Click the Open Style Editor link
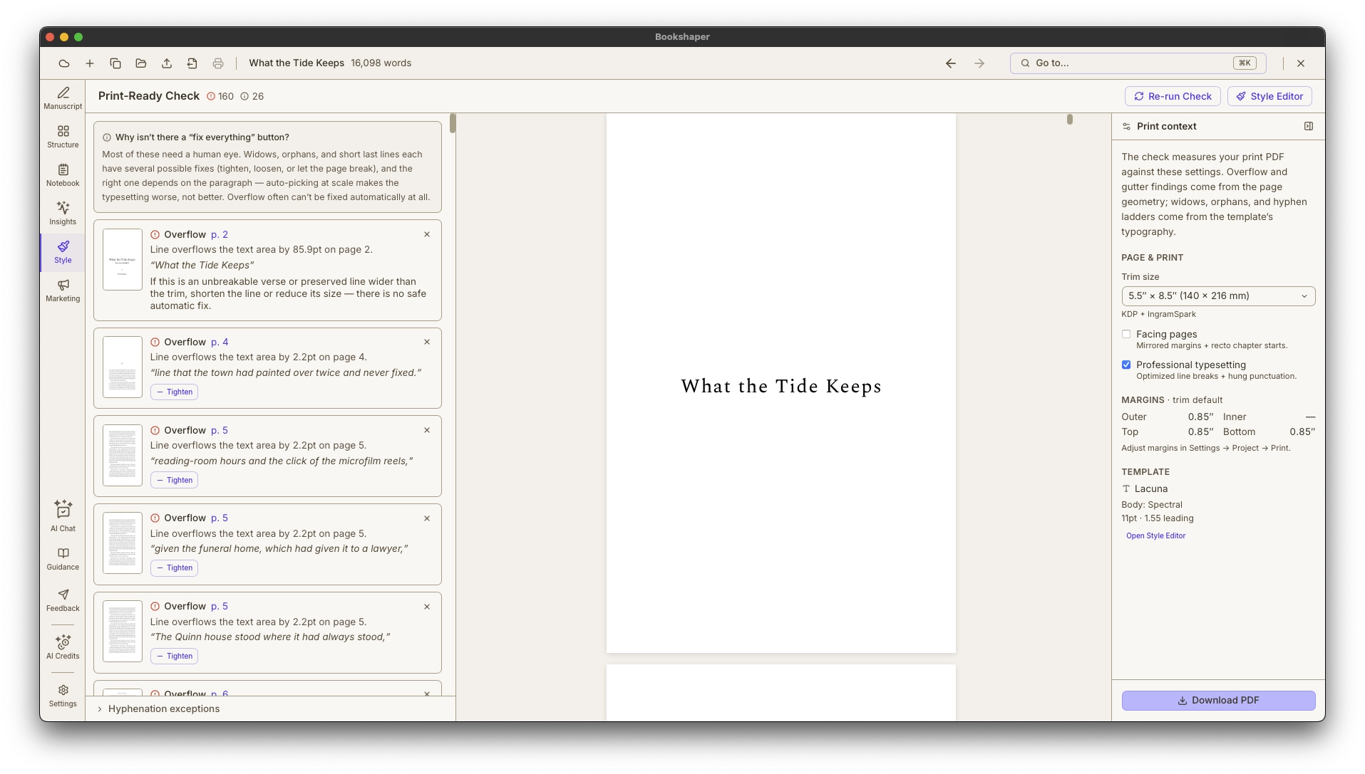1365x774 pixels. (1155, 535)
